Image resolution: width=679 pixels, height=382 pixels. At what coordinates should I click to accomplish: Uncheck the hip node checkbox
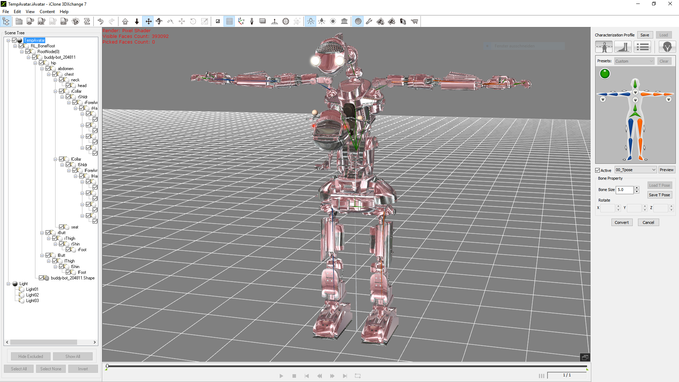pyautogui.click(x=41, y=63)
